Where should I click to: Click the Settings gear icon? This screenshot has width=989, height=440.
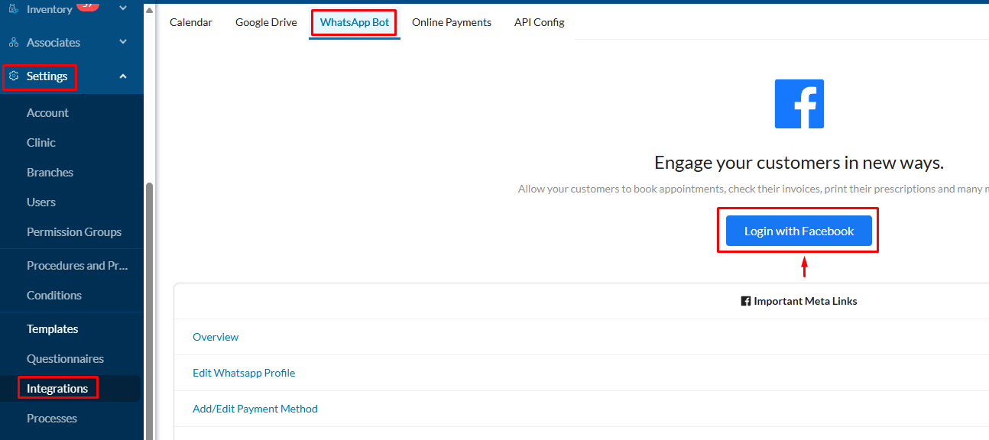tap(14, 76)
